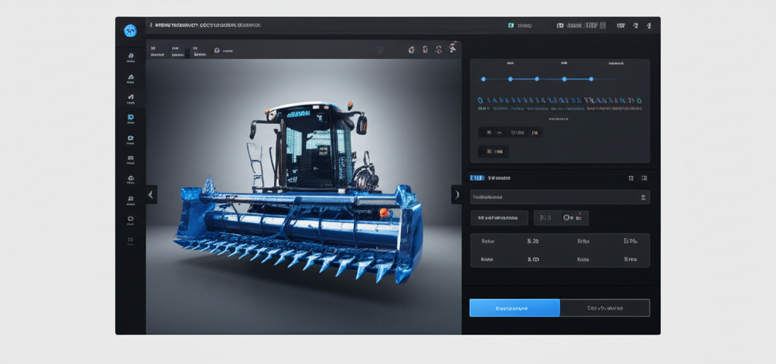Click second of four icons at viewport toolbar right
Image resolution: width=776 pixels, height=364 pixels.
(425, 49)
